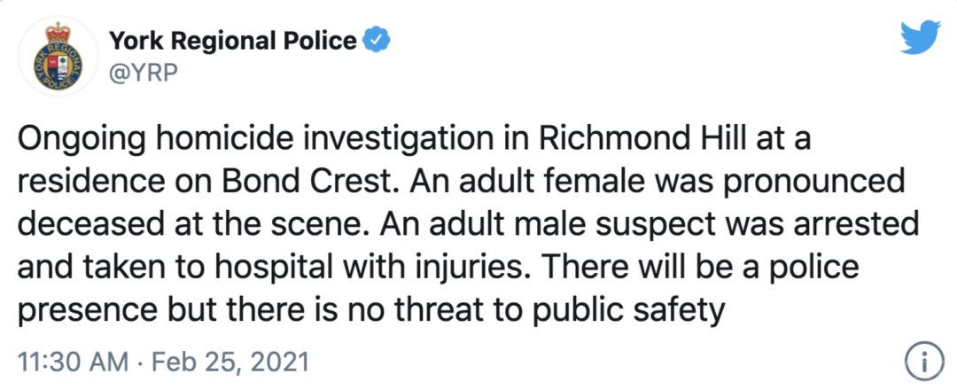The width and height of the screenshot is (957, 390).
Task: Click the phrase "police presence"
Action: click(x=849, y=265)
